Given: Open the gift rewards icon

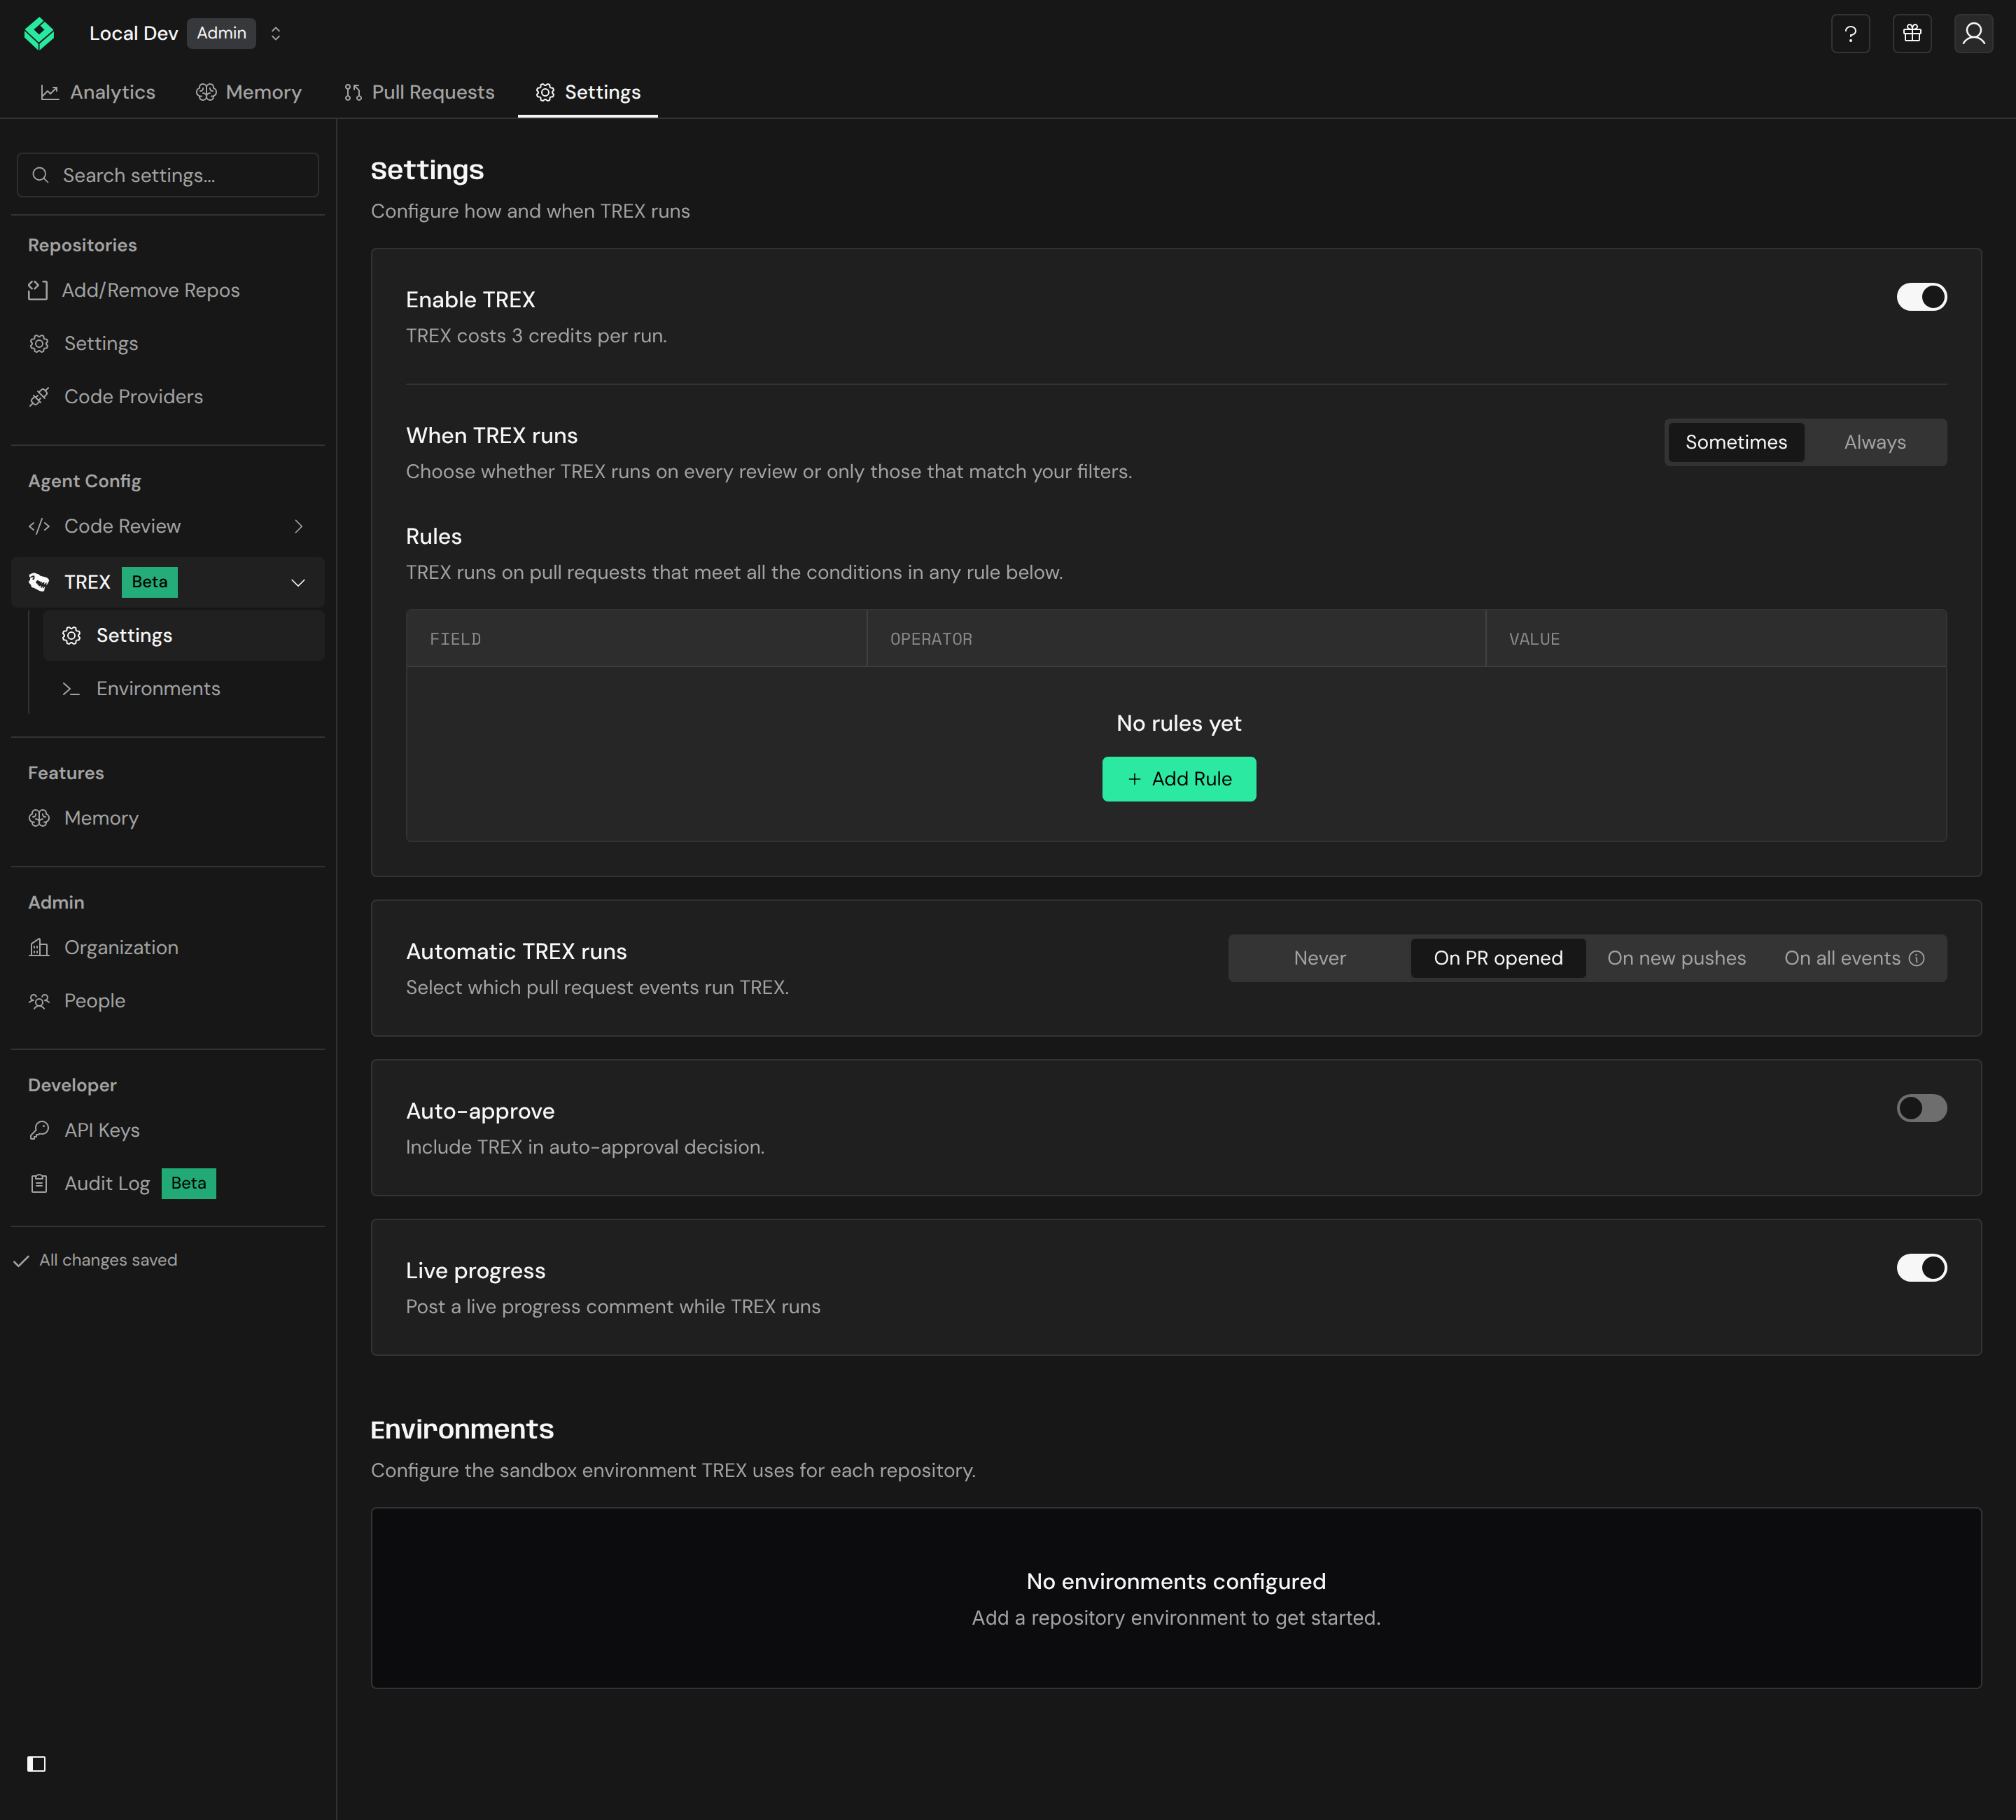Looking at the screenshot, I should pos(1912,34).
